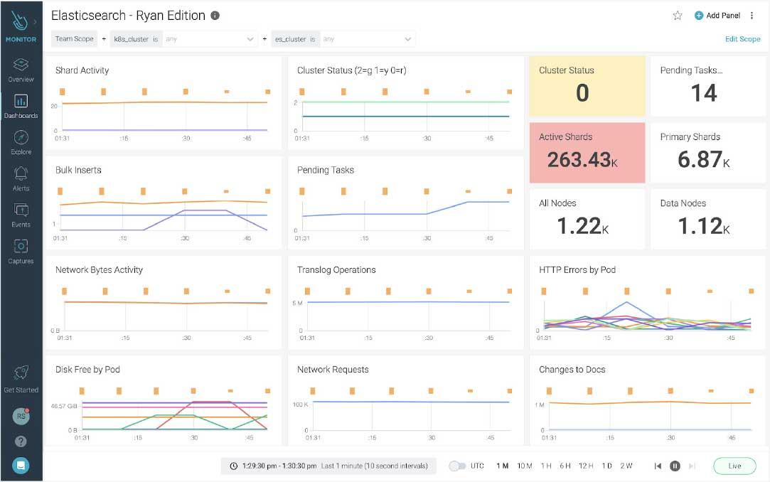Expand the k8s_cluster scope dropdown
This screenshot has height=482, width=770.
250,39
